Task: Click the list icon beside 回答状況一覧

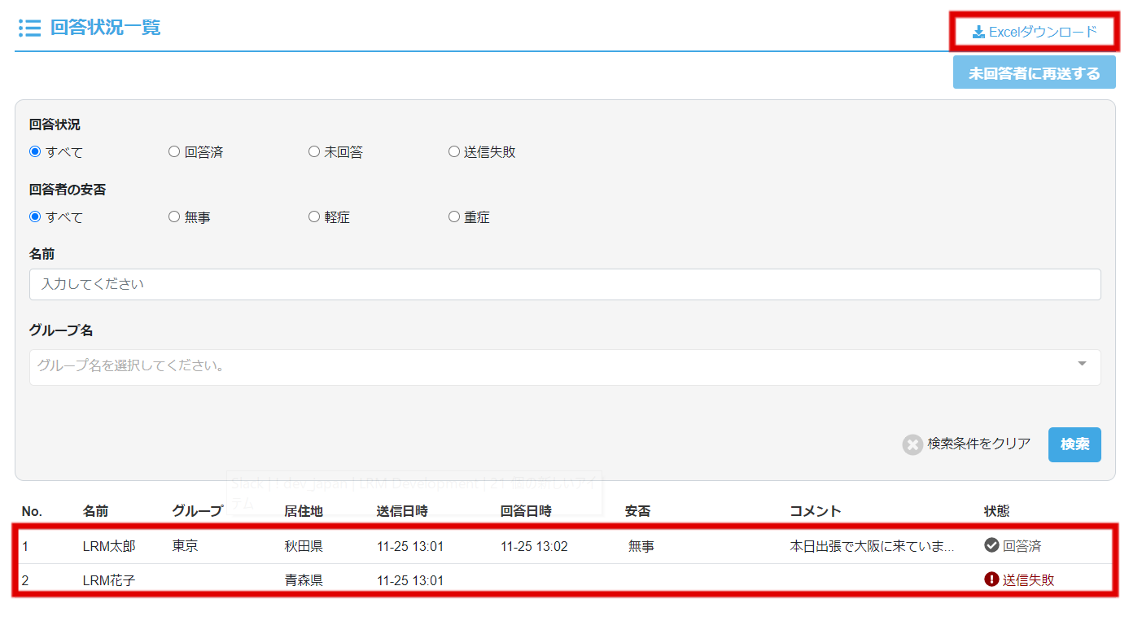Action: 29,28
